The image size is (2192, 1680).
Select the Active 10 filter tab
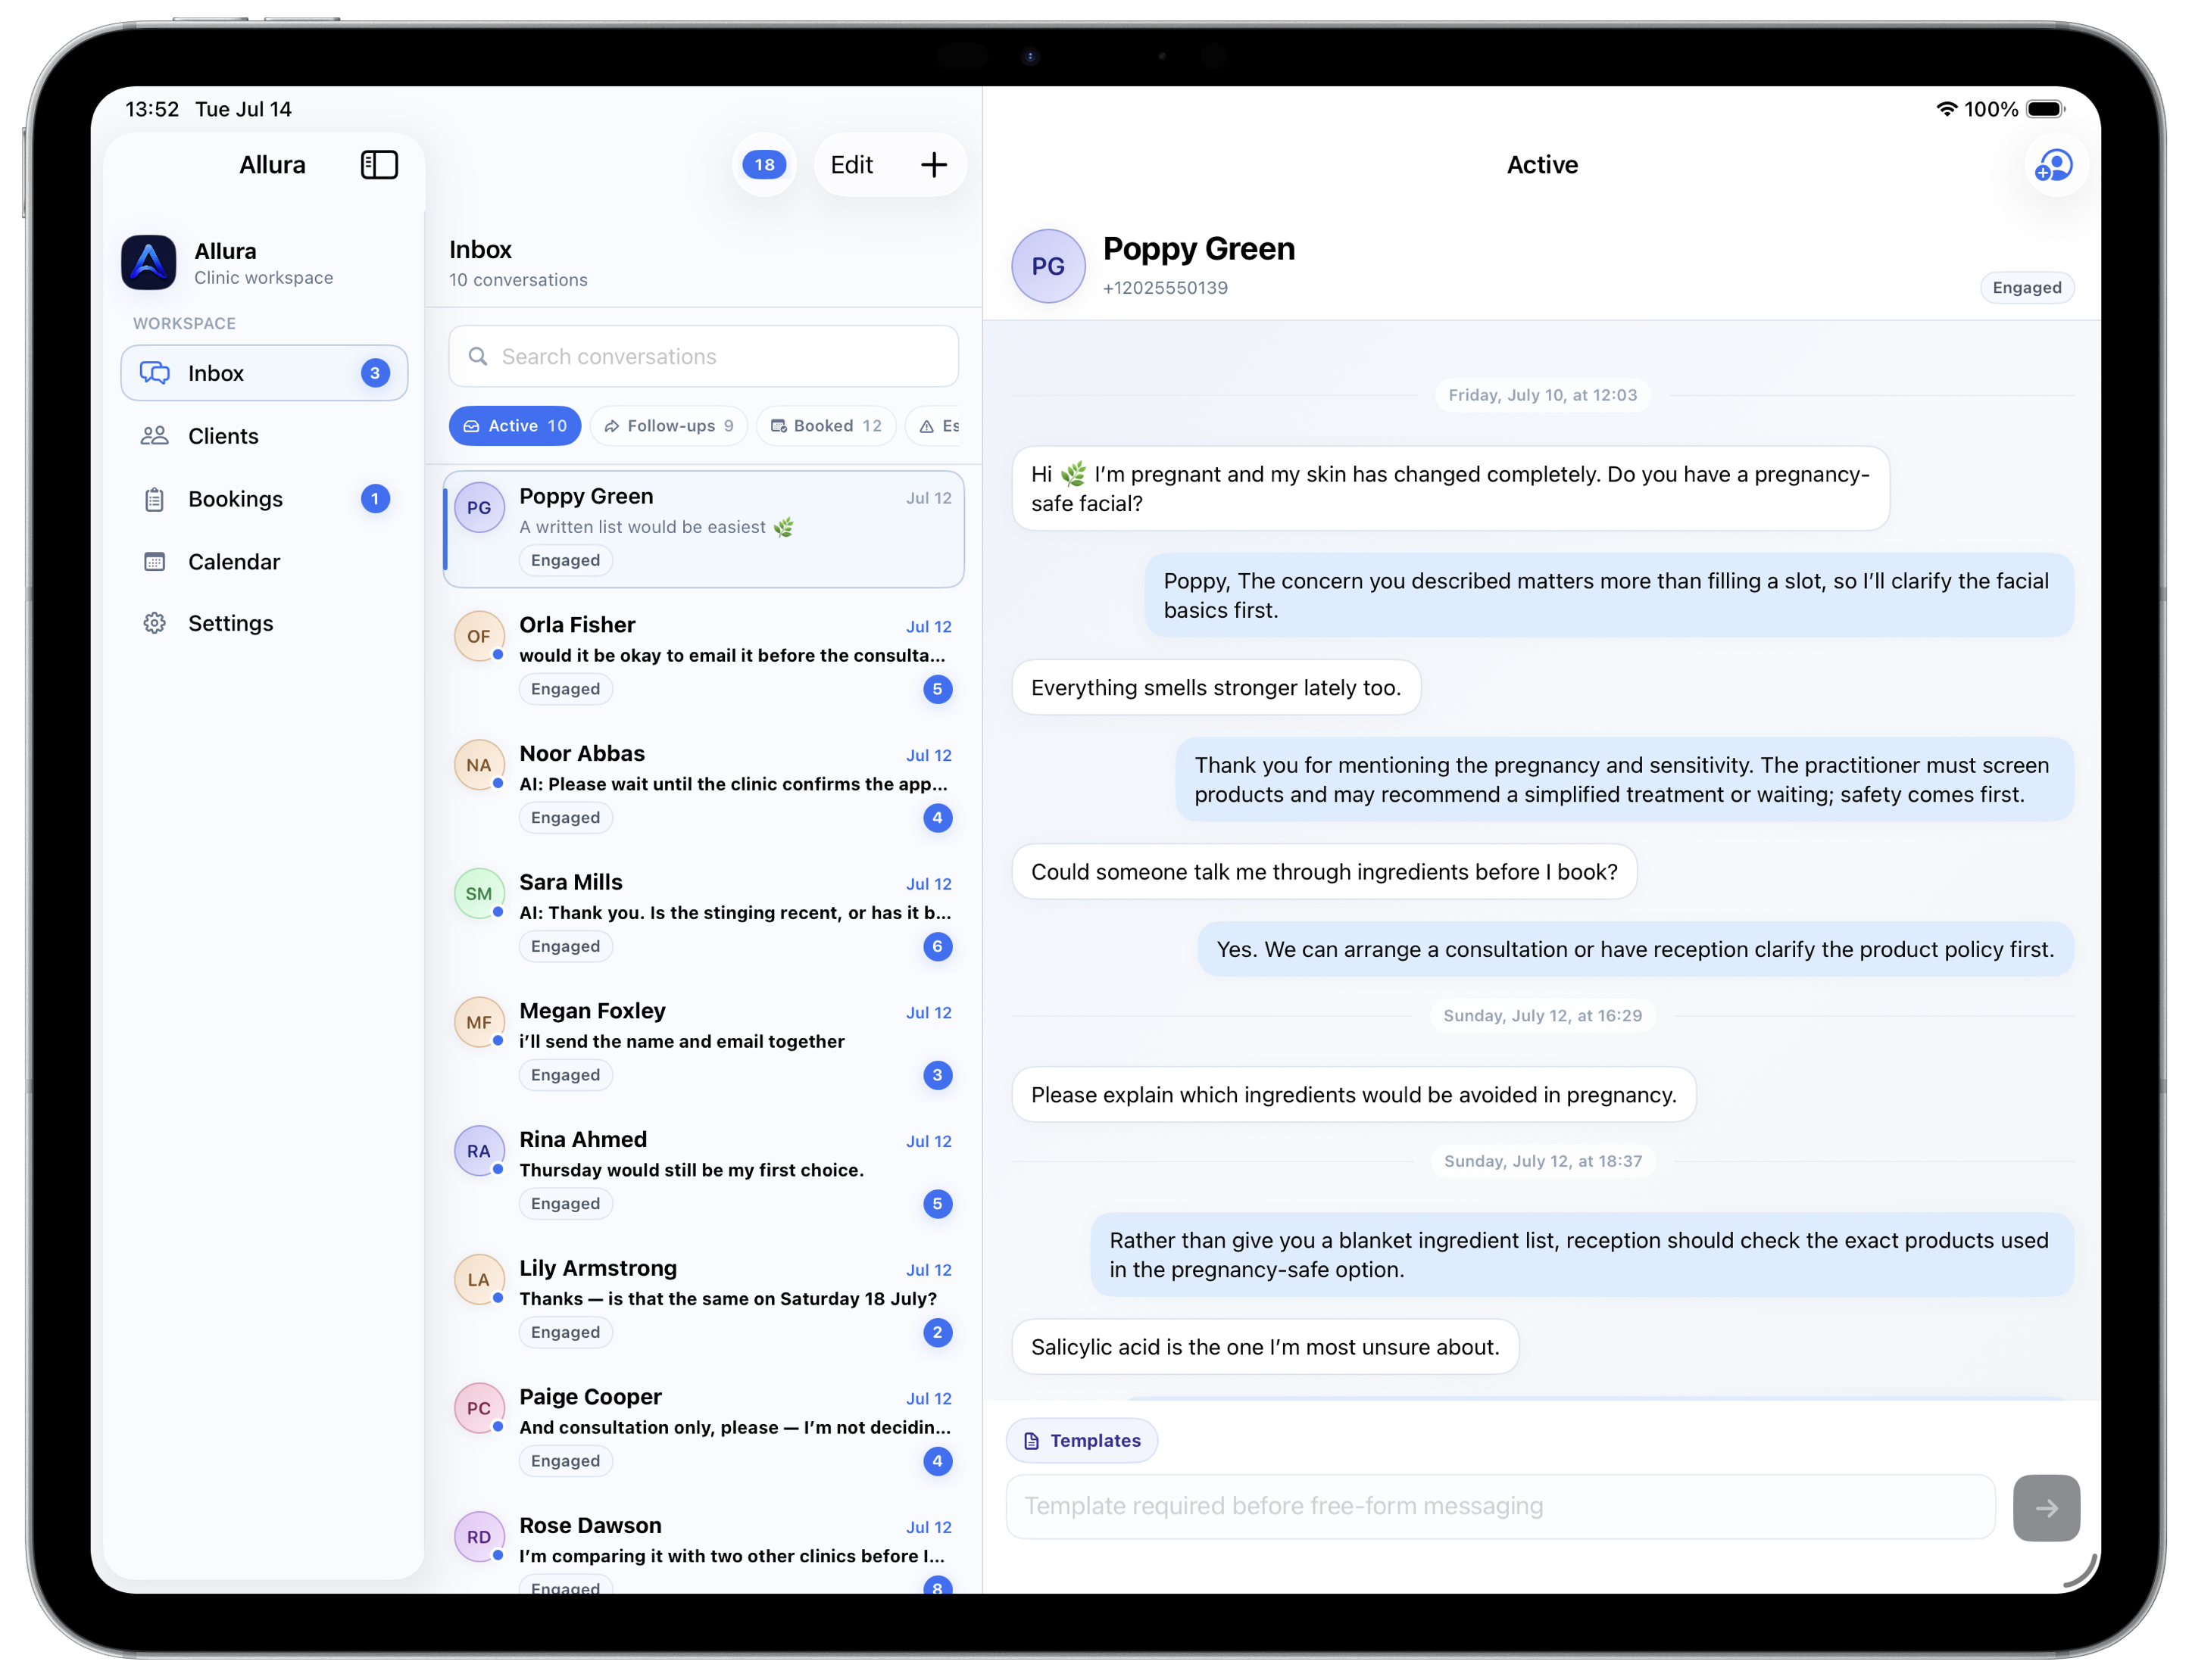click(x=514, y=426)
